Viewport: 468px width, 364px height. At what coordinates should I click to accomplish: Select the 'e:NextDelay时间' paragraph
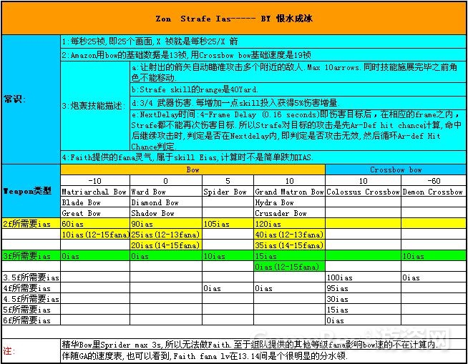point(298,130)
